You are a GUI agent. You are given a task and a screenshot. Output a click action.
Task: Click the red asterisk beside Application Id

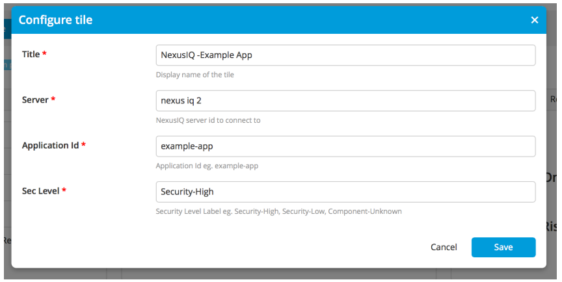coord(83,146)
